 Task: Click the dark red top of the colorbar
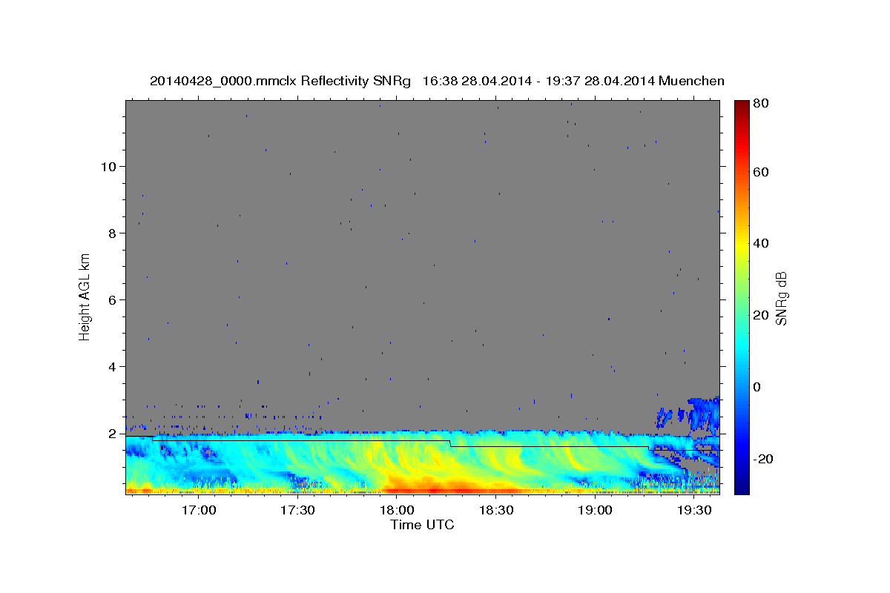tap(741, 107)
